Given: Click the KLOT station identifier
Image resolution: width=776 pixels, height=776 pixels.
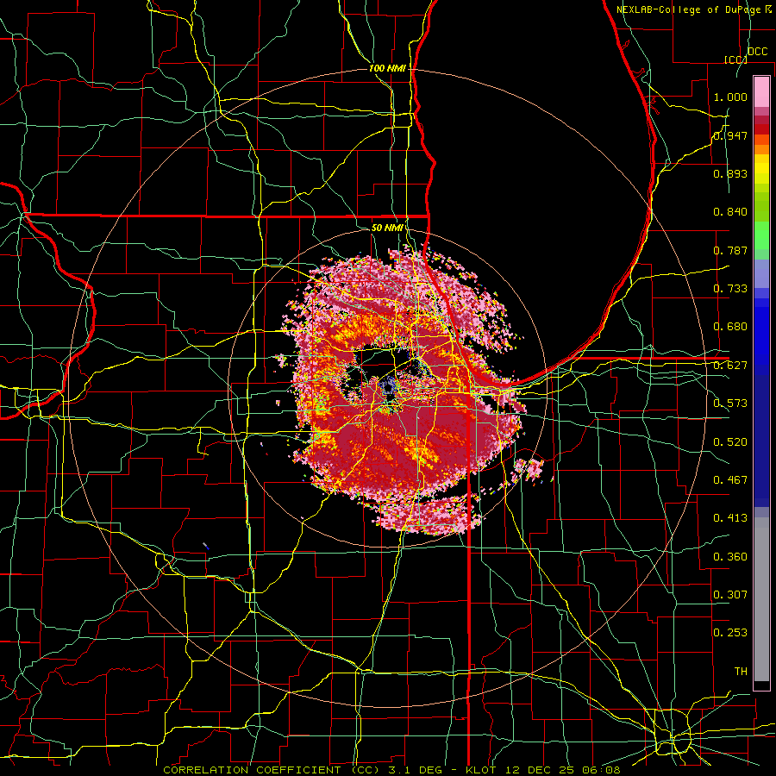Looking at the screenshot, I should click(x=481, y=770).
